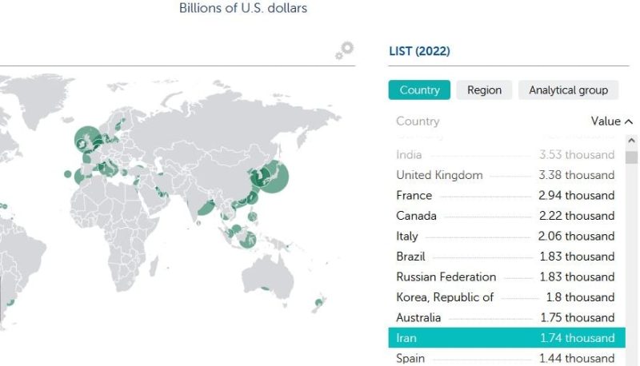Image resolution: width=640 pixels, height=366 pixels.
Task: Select Iran highlighted row in list
Action: 506,338
